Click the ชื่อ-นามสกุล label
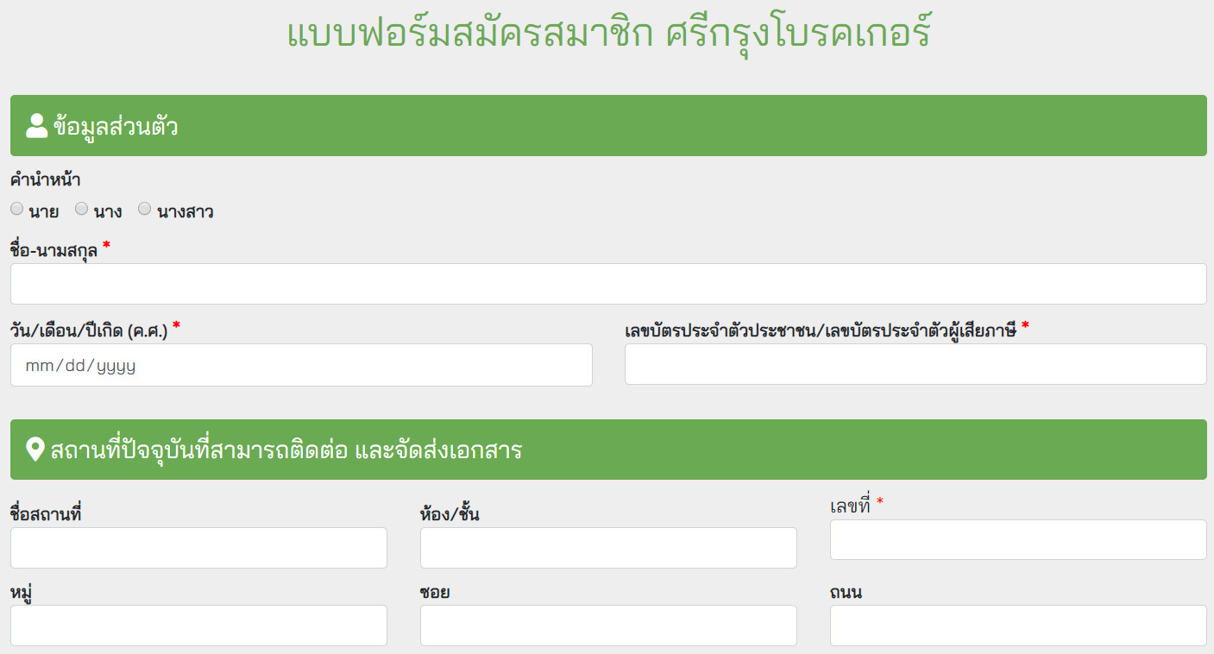Image resolution: width=1214 pixels, height=654 pixels. 54,250
